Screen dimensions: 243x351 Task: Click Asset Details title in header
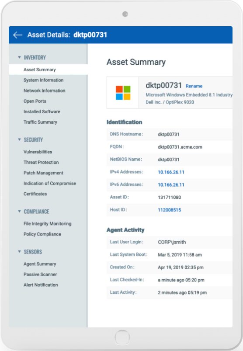67,35
